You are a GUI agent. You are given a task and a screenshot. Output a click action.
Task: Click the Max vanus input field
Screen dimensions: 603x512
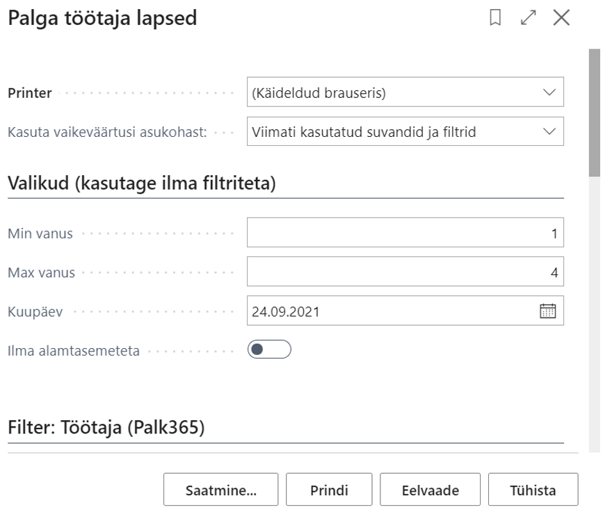click(x=405, y=272)
